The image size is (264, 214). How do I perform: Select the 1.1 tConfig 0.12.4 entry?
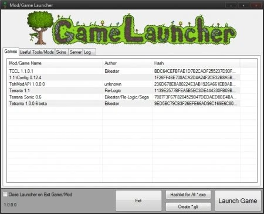[x=124, y=77]
